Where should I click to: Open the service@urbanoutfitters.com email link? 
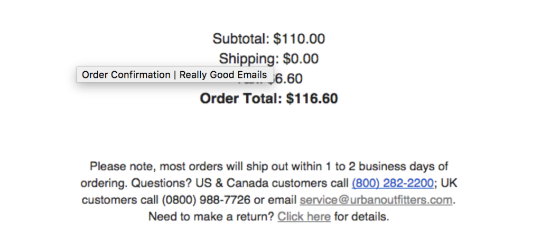(376, 200)
